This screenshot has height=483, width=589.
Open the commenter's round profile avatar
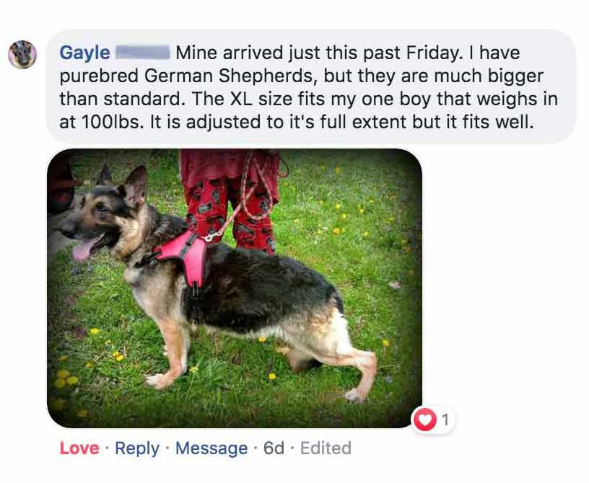(x=22, y=54)
